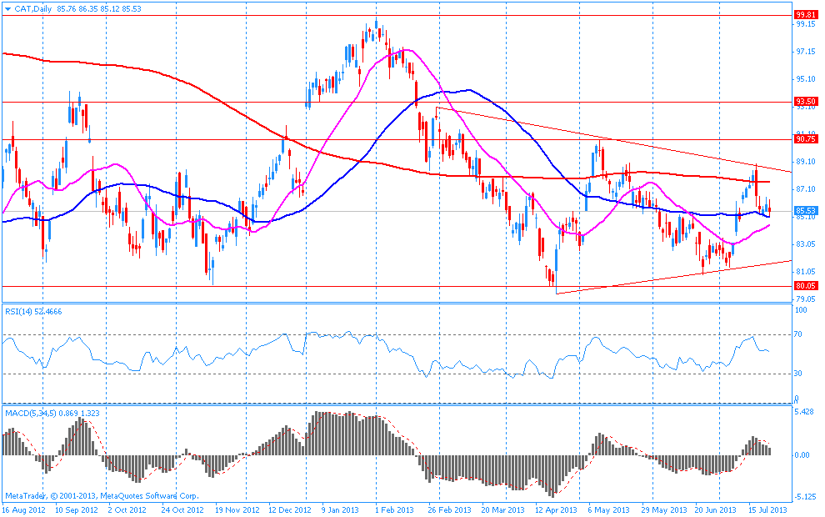The width and height of the screenshot is (825, 517).
Task: Select the 16 Aug 2012 date label
Action: tap(23, 510)
